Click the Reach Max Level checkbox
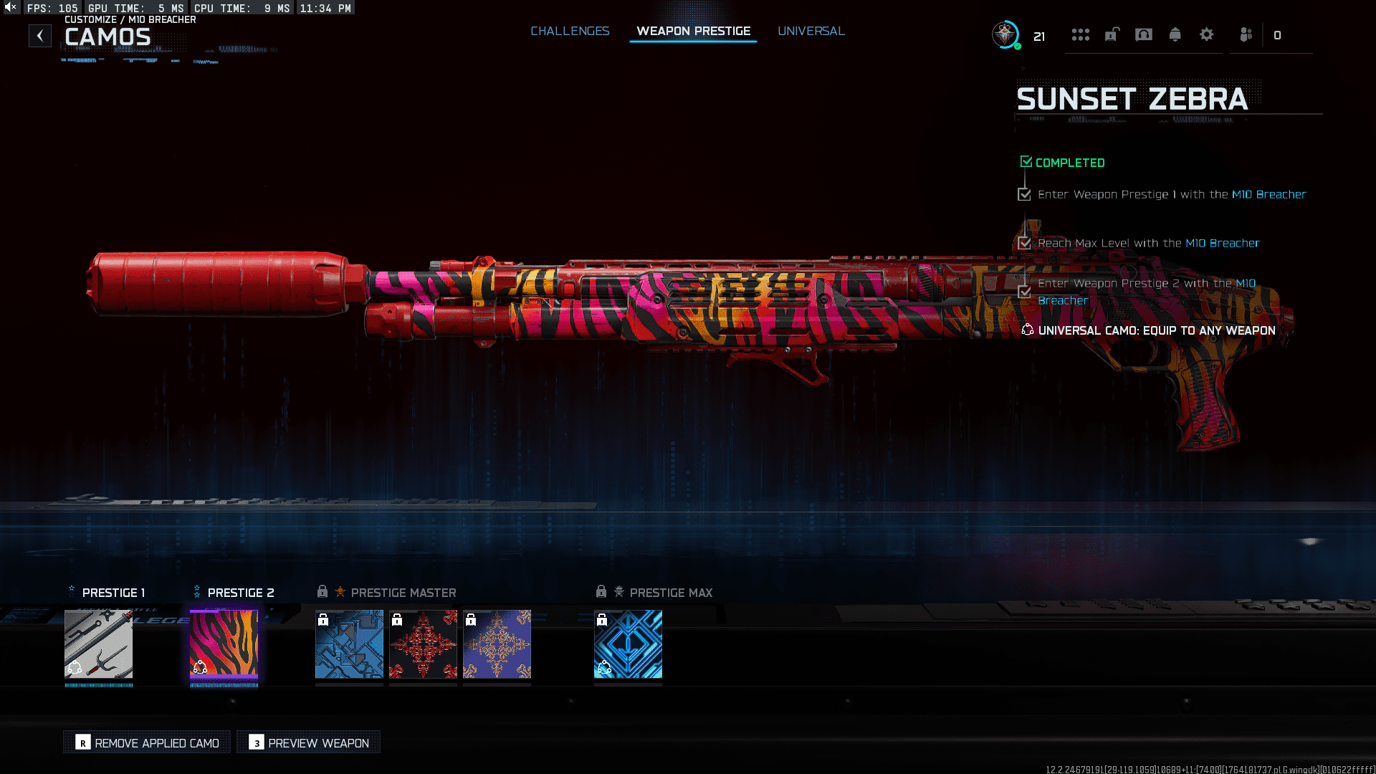1376x774 pixels. [1024, 243]
